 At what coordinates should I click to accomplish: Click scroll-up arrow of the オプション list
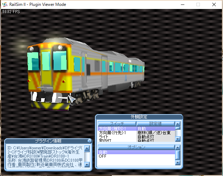(x=178, y=147)
